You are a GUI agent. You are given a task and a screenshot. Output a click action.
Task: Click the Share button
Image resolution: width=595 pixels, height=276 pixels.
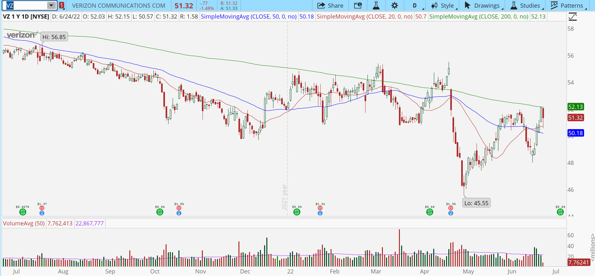331,5
